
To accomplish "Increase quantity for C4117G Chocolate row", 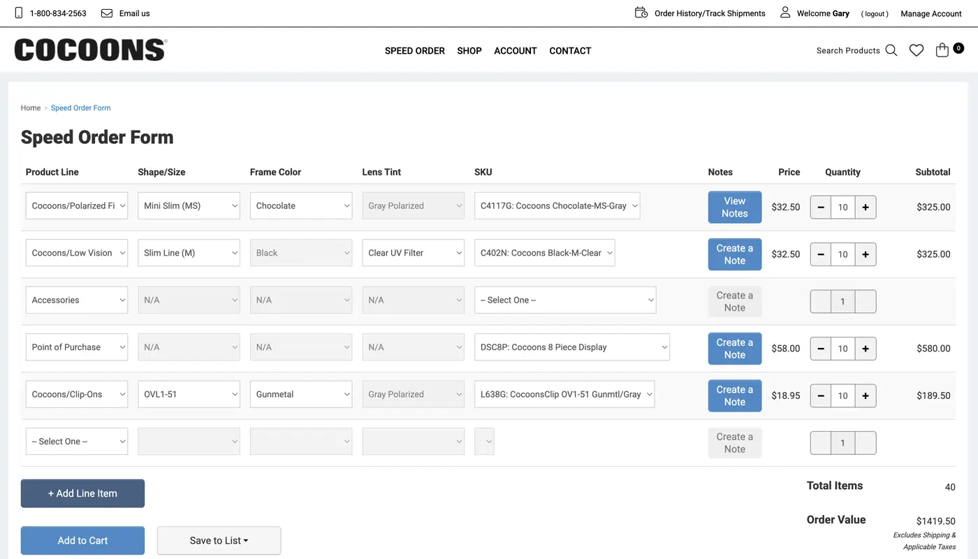I will 866,208.
